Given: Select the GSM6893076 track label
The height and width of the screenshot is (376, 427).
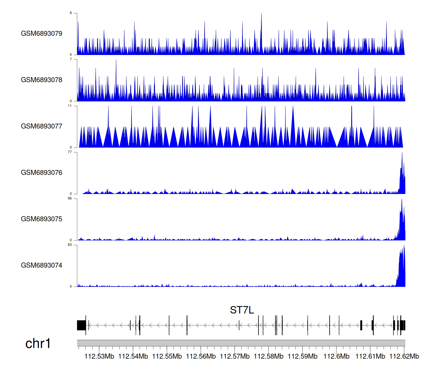Looking at the screenshot, I should 42,173.
